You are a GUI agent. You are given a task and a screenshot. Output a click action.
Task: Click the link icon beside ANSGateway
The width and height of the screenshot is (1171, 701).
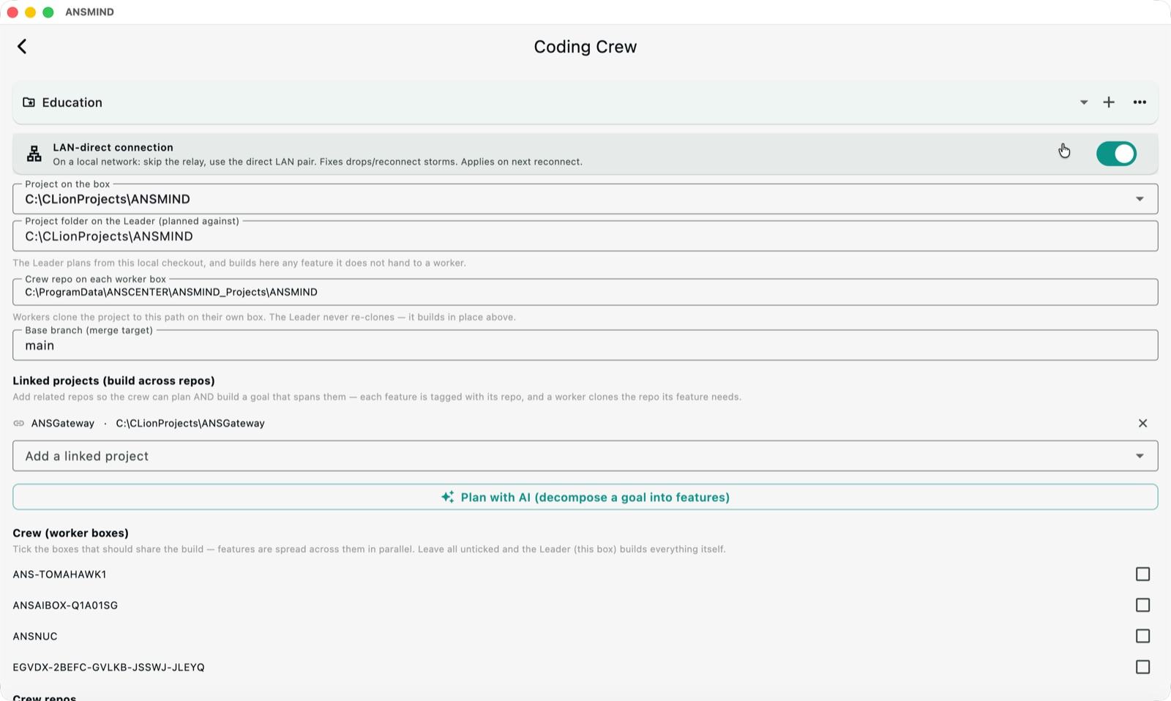tap(19, 424)
